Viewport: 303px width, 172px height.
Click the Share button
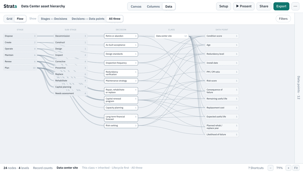264,6
